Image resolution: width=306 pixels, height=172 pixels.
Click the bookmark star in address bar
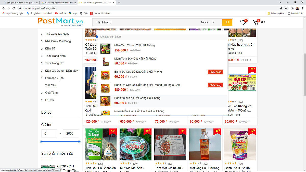pyautogui.click(x=286, y=8)
